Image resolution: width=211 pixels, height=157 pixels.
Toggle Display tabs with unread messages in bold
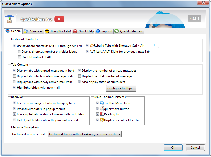[14, 70]
